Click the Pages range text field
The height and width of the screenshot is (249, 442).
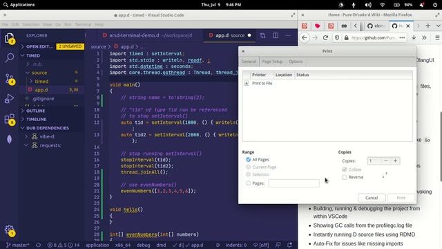tap(294, 183)
